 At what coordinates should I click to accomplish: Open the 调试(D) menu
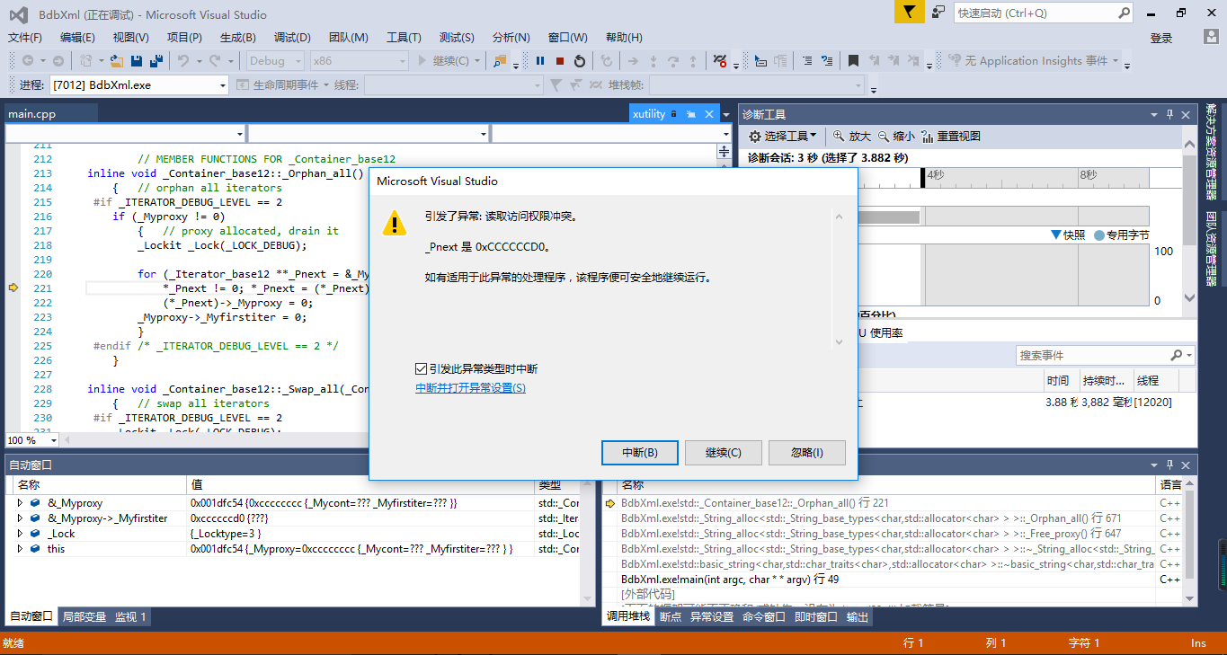[292, 38]
